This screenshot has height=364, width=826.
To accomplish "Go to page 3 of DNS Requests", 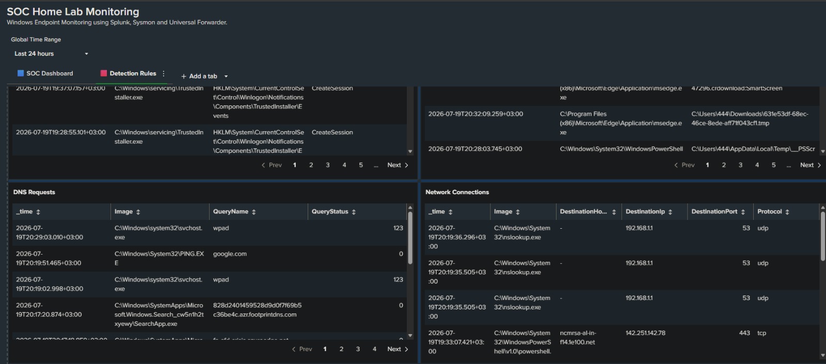I will [x=358, y=349].
